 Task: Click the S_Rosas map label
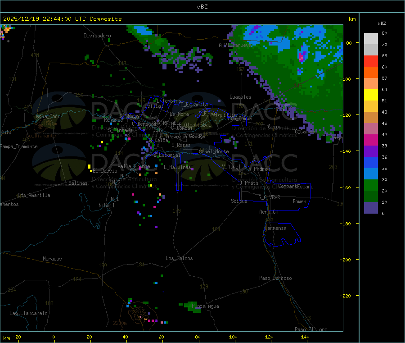[x=181, y=145]
